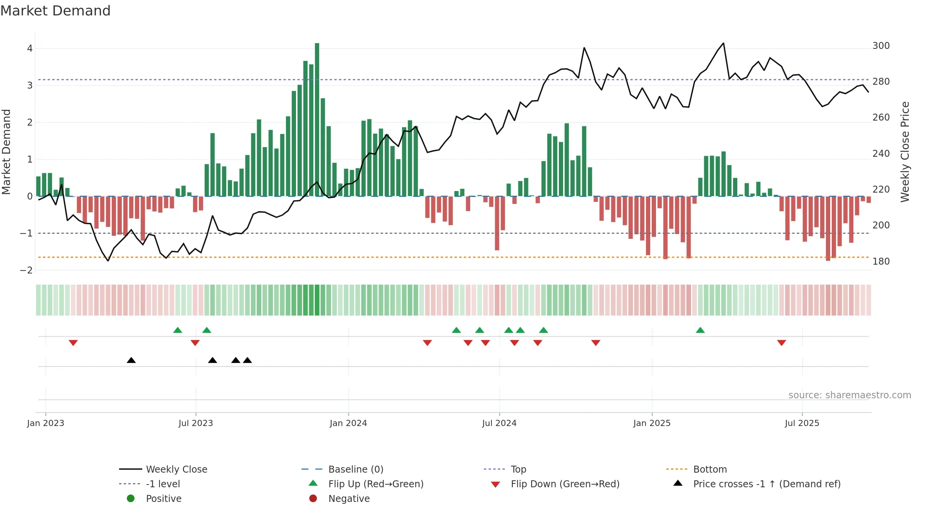
Task: Click the Jan 2023 x-axis label
Action: [x=45, y=423]
